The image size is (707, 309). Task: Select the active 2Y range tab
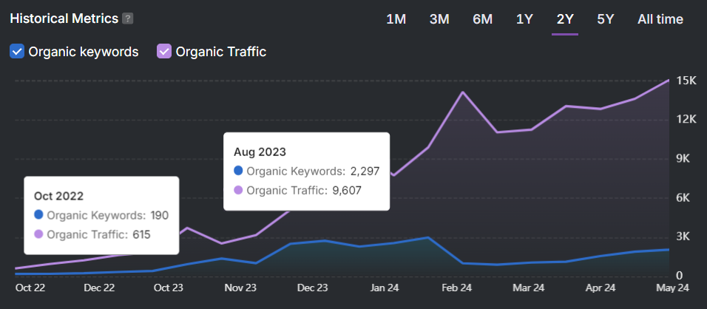(x=564, y=19)
